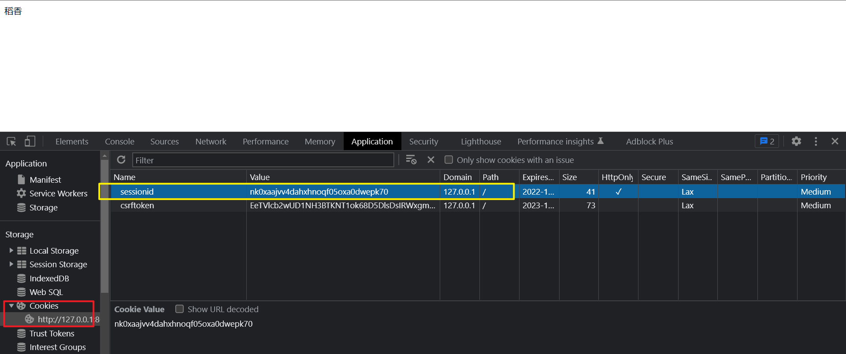
Task: Click the Cookies cookie icon
Action: (x=21, y=306)
